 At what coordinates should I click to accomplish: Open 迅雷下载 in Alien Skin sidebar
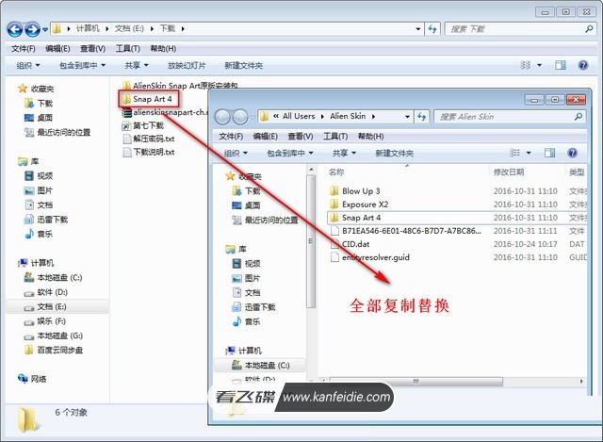[253, 307]
